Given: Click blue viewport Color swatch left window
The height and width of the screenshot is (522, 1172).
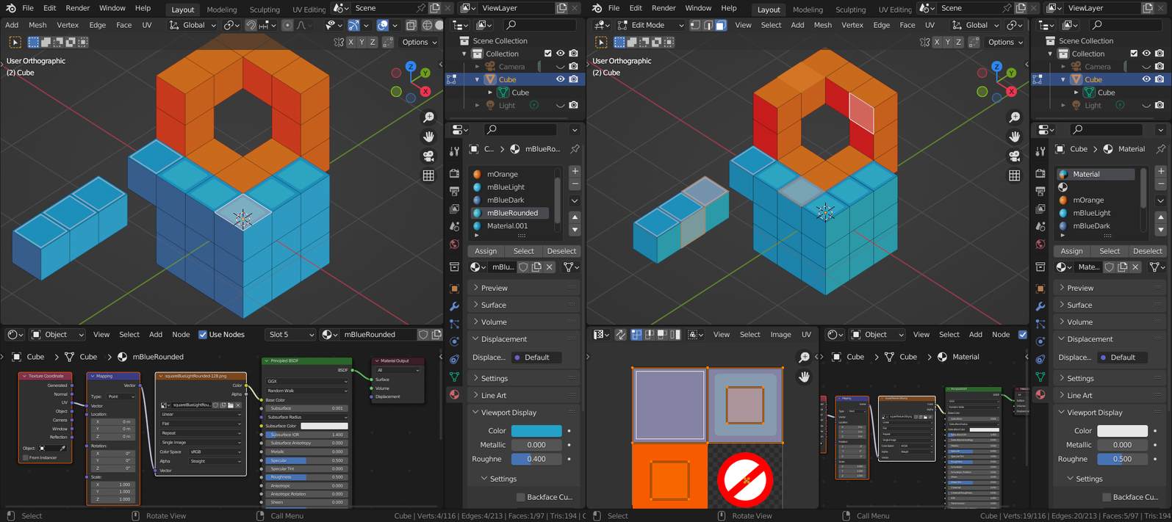Looking at the screenshot, I should 536,431.
